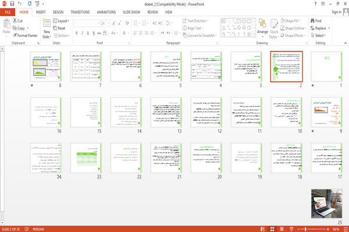Image resolution: width=349 pixels, height=232 pixels.
Task: Open the Shape Fill options
Action: 290,21
